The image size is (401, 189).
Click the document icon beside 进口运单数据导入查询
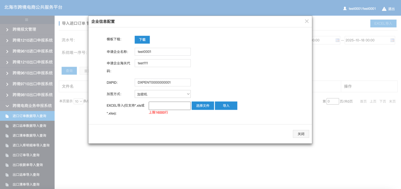[7, 126]
